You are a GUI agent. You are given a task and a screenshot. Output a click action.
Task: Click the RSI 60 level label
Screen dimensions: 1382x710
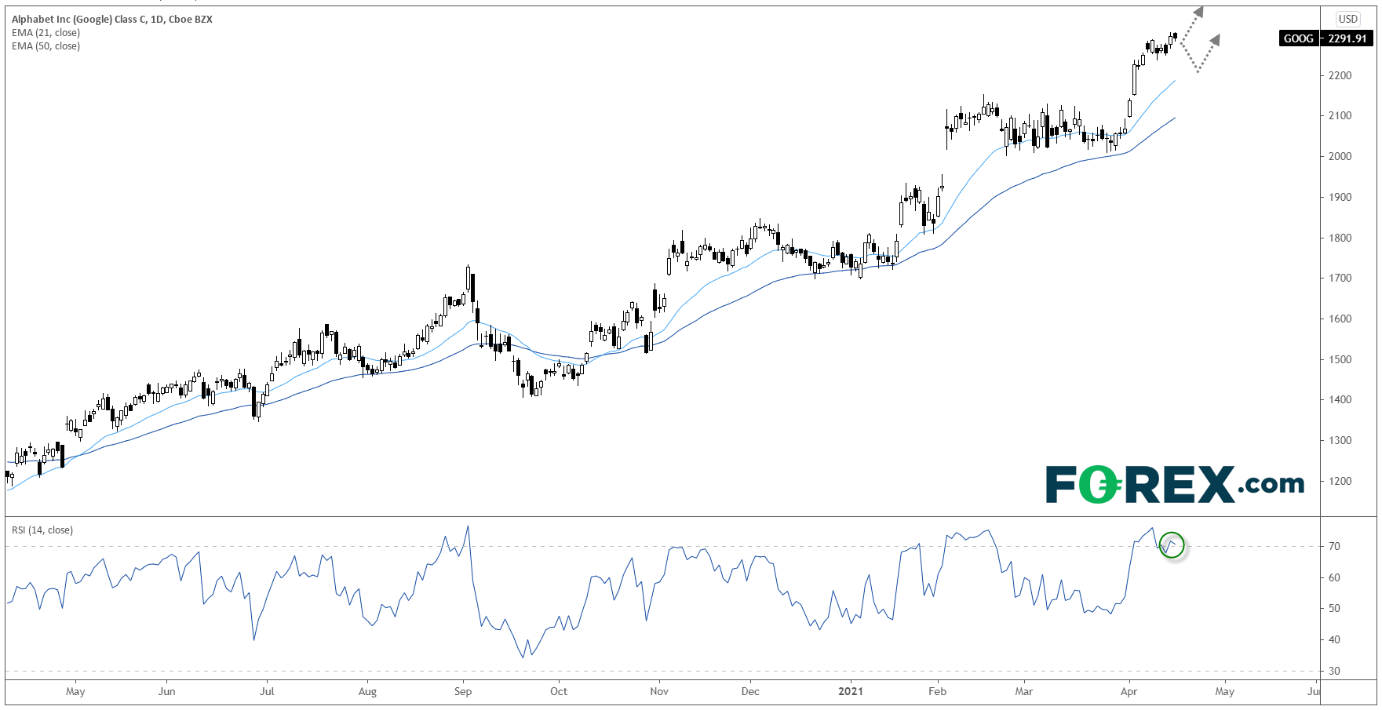pos(1334,577)
